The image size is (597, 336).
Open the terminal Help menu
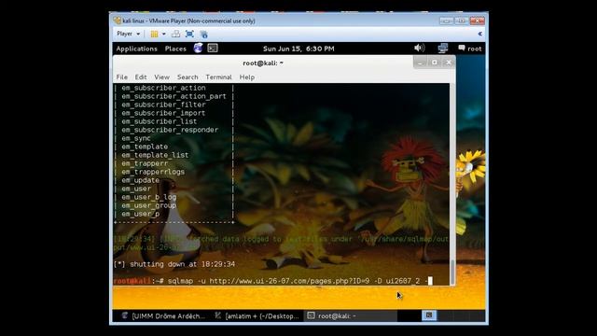[246, 77]
